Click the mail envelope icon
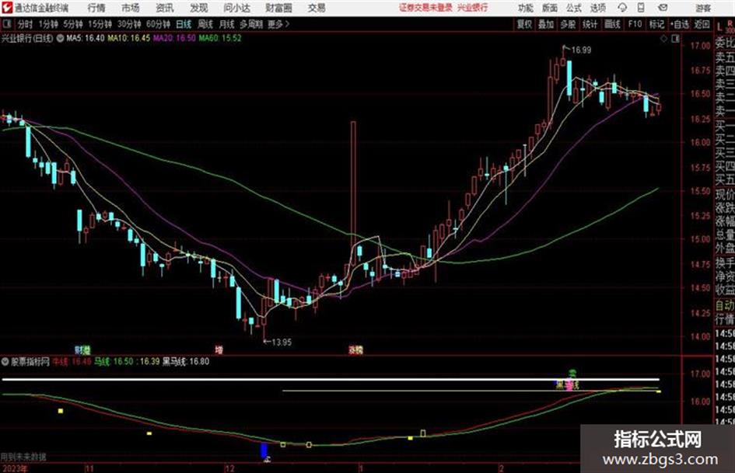735x473 pixels. point(663,8)
